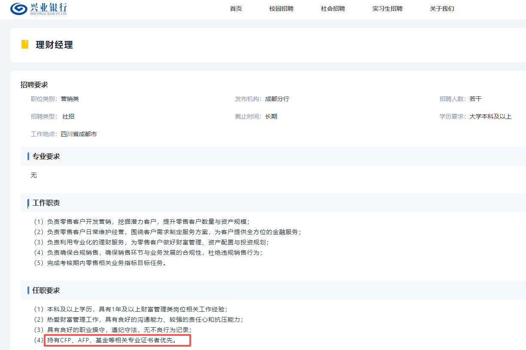Click the first duty about 负责零售客户开发营销
526x350 pixels.
(x=142, y=222)
